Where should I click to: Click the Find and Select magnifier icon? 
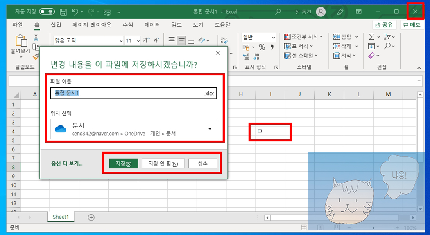(387, 46)
